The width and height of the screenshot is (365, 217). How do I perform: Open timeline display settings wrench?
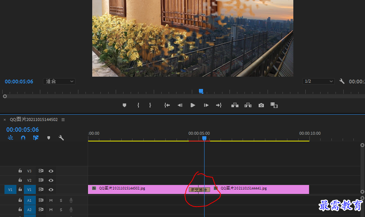[x=61, y=138]
